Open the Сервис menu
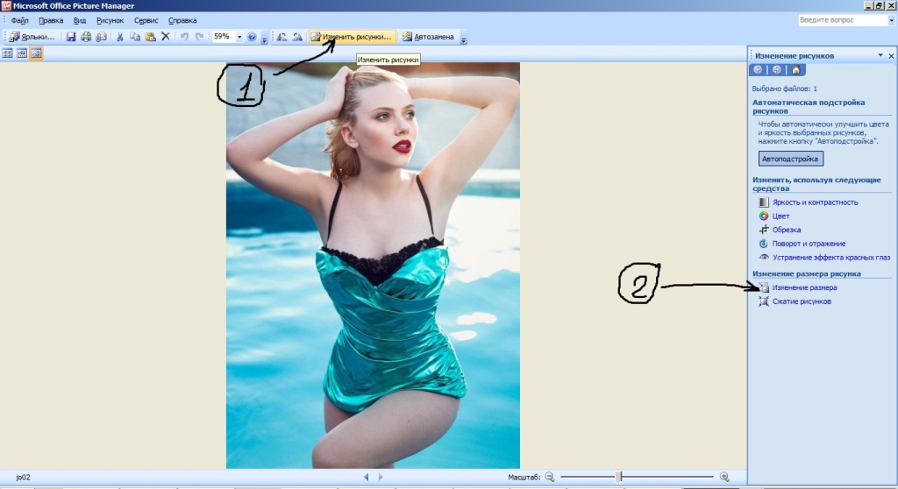Screen dimensions: 898x489 pyautogui.click(x=146, y=20)
